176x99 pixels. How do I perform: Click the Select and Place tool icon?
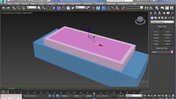pyautogui.click(x=73, y=8)
